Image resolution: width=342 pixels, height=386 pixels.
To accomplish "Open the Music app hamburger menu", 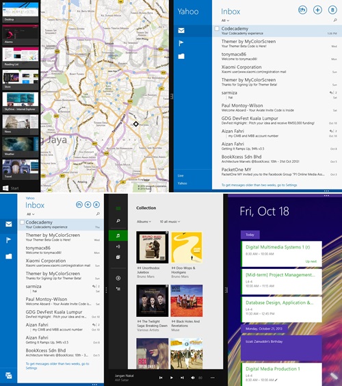I will [118, 209].
